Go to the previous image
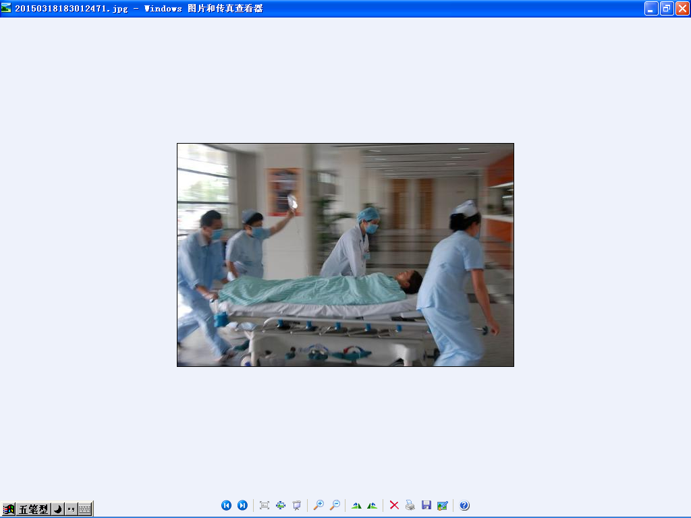This screenshot has height=518, width=691. tap(226, 505)
